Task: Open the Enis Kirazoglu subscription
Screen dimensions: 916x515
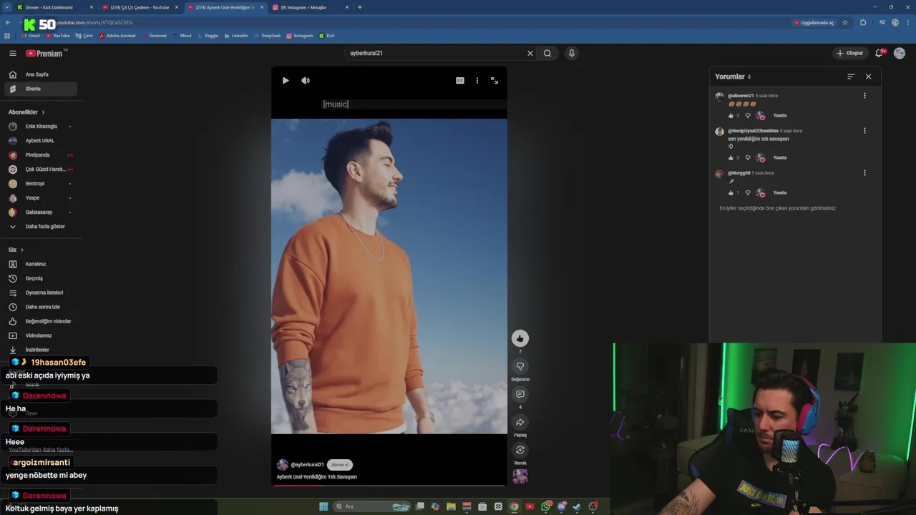Action: click(40, 127)
